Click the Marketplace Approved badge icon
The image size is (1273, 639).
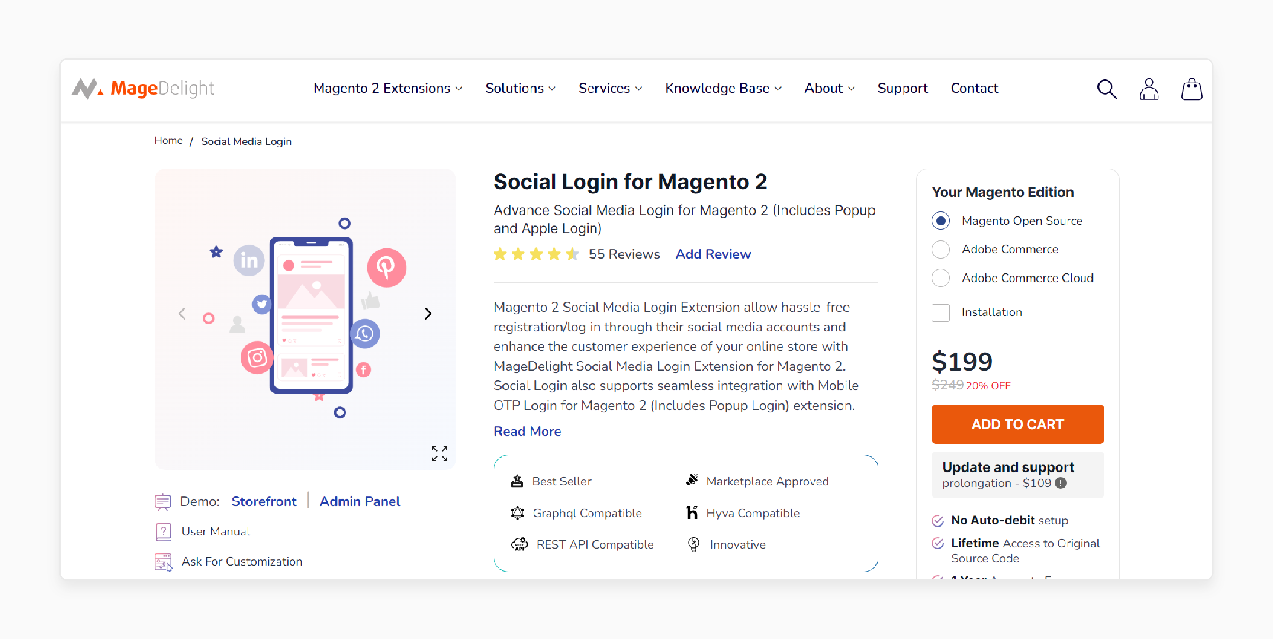(x=692, y=480)
